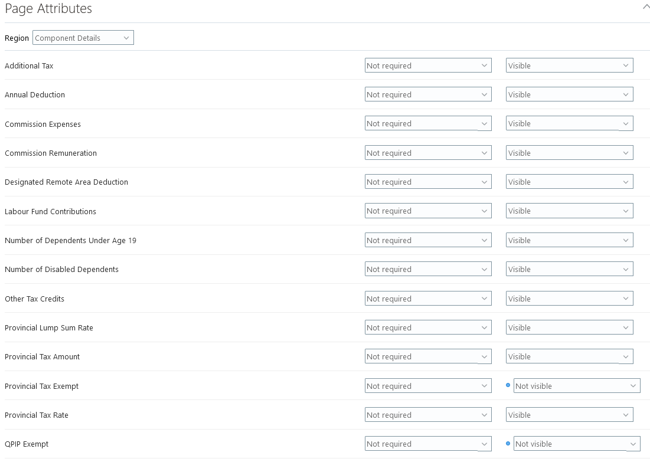Viewport: 650px width, 462px height.
Task: Expand Labour Fund Contributions required dropdown
Action: (428, 211)
